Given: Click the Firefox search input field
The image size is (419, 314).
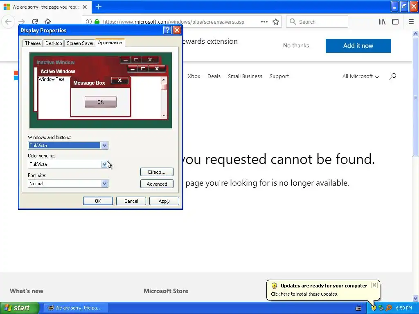Looking at the screenshot, I should pos(317,22).
